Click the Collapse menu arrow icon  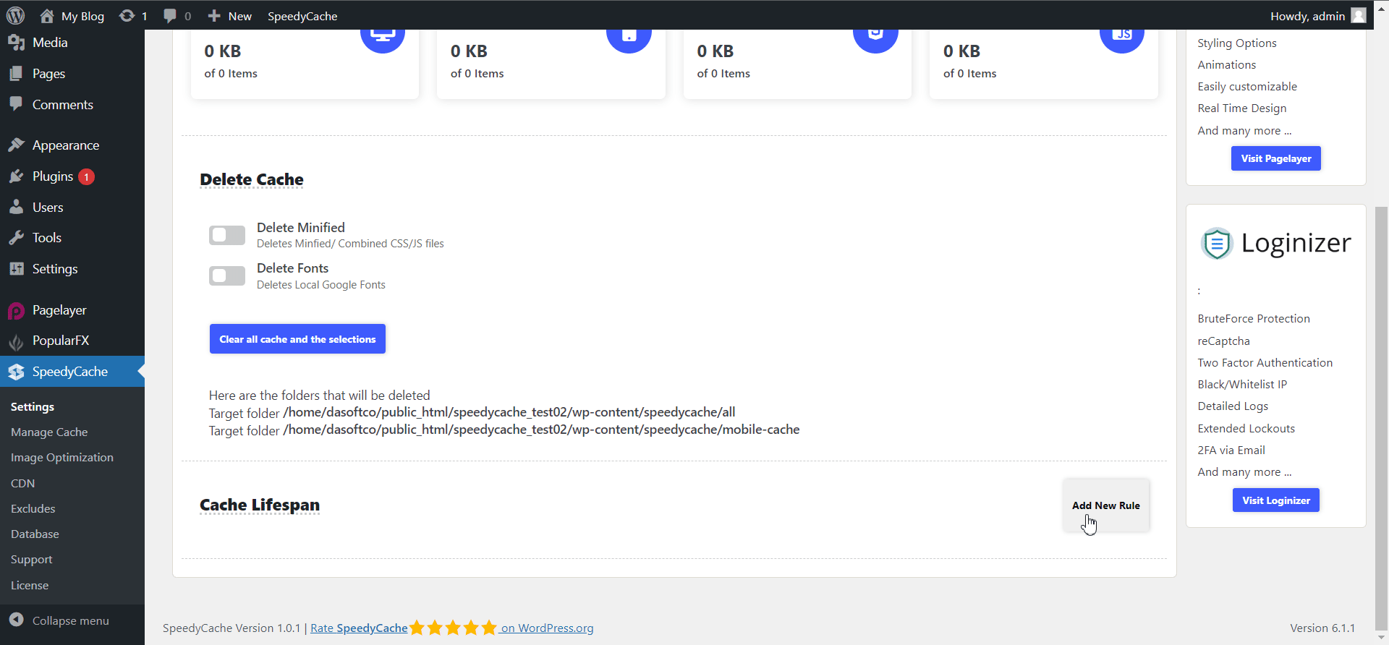pyautogui.click(x=17, y=620)
